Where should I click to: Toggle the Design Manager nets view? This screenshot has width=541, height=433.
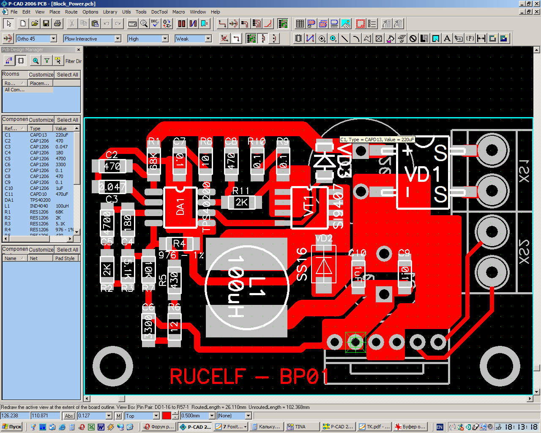[9, 61]
